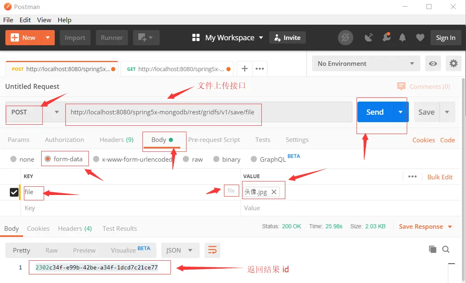Open the Edit menu

(25, 20)
